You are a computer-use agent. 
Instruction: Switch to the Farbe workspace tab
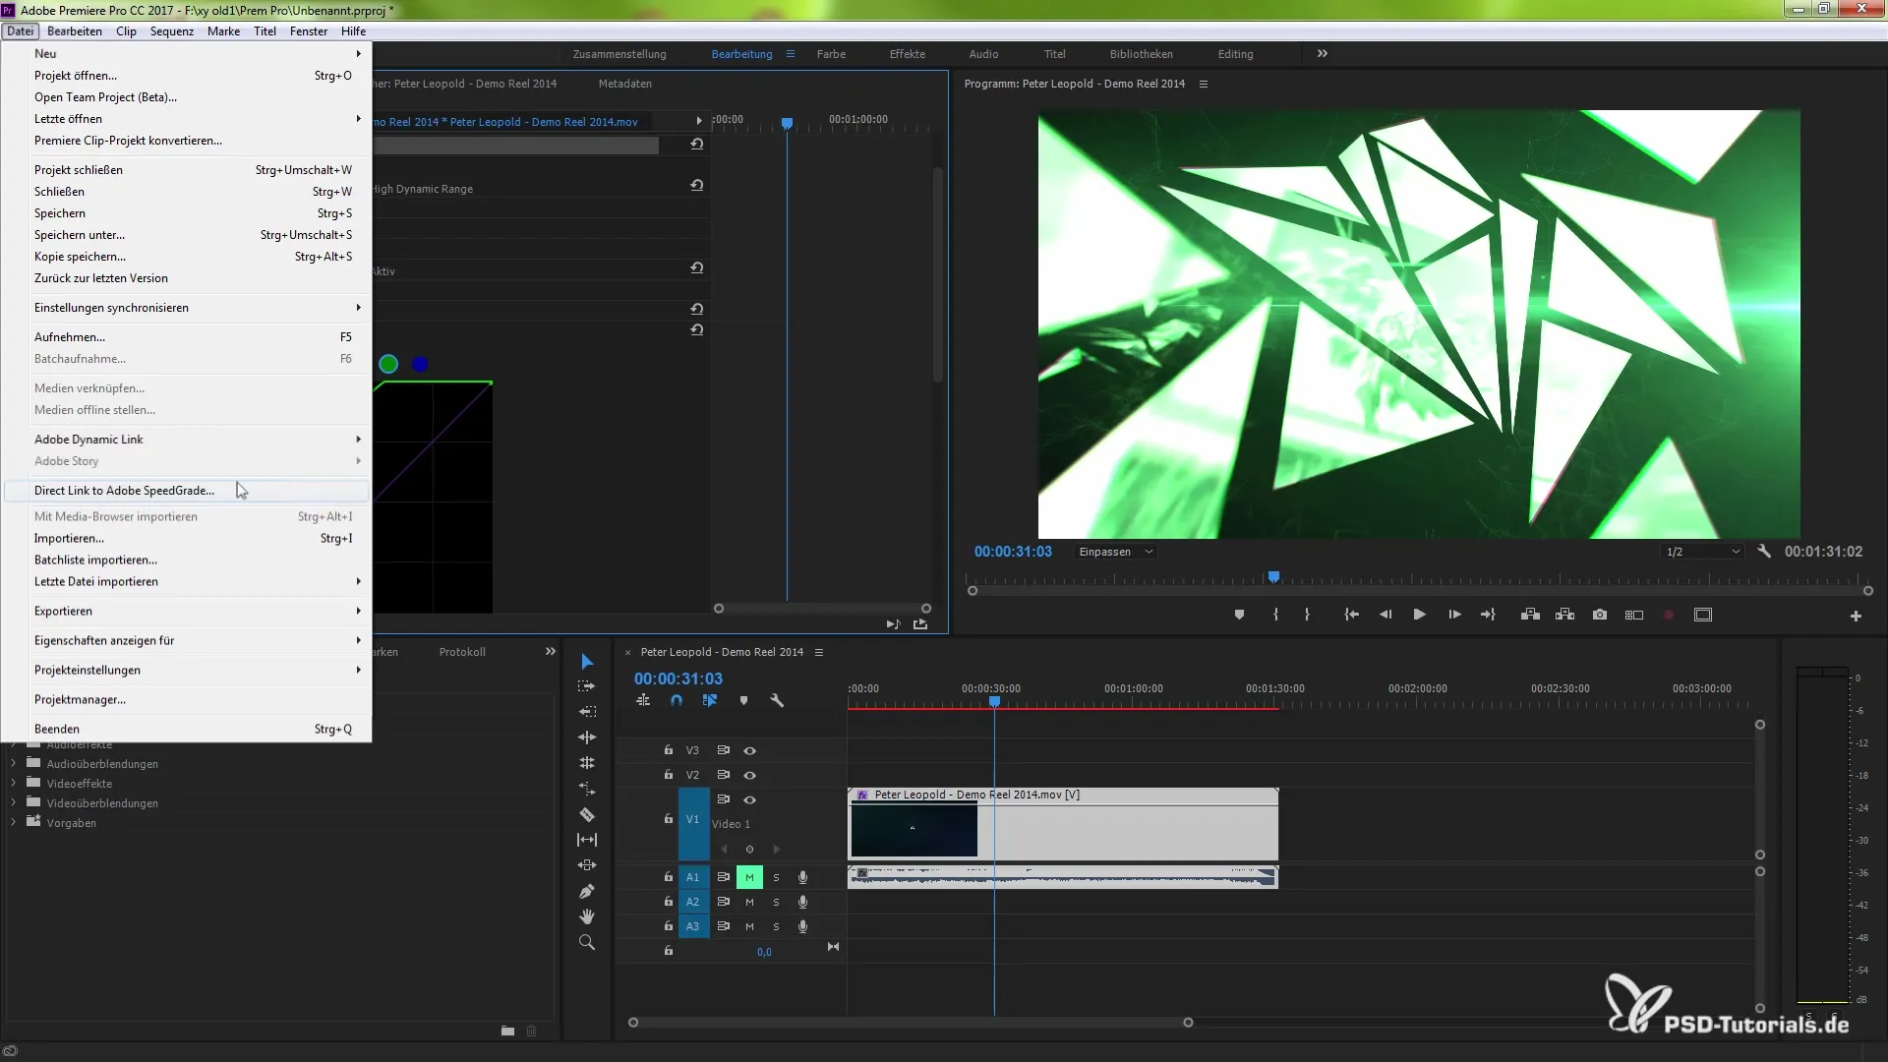point(831,54)
